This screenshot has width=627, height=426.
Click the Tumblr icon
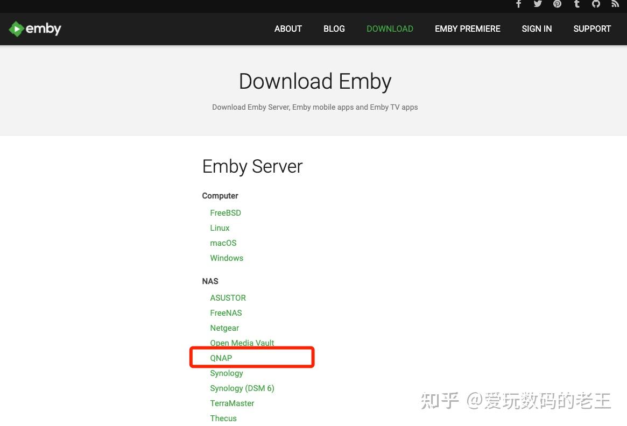click(576, 4)
